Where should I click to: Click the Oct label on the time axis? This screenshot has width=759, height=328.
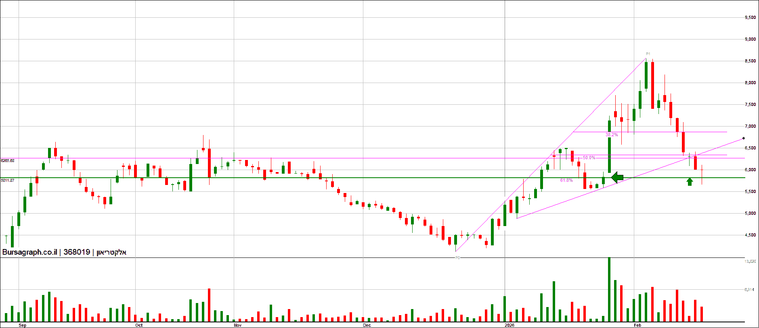coord(139,325)
